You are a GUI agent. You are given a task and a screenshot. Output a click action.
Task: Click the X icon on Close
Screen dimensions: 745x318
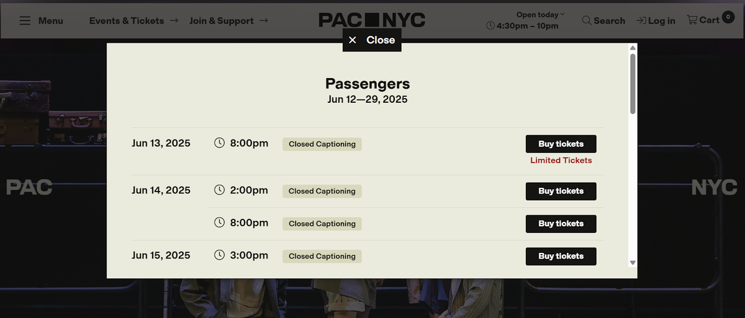(x=353, y=40)
